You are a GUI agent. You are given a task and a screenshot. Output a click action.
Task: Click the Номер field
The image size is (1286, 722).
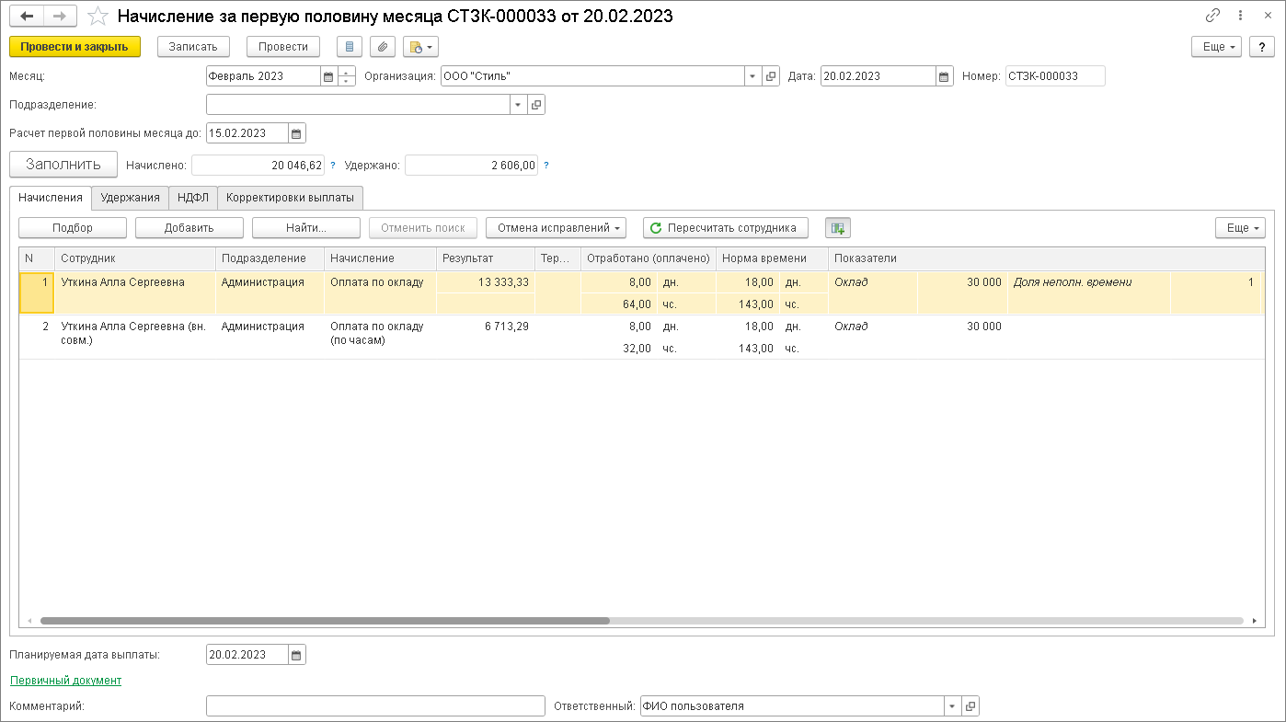coord(1055,76)
